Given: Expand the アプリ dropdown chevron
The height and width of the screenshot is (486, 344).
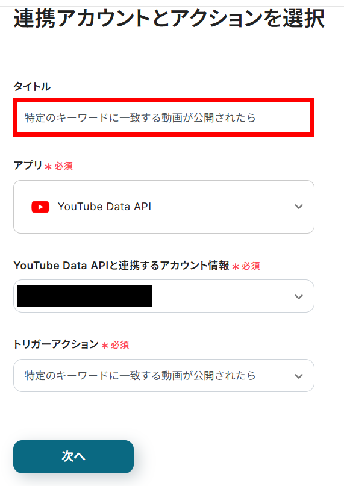Looking at the screenshot, I should (299, 207).
